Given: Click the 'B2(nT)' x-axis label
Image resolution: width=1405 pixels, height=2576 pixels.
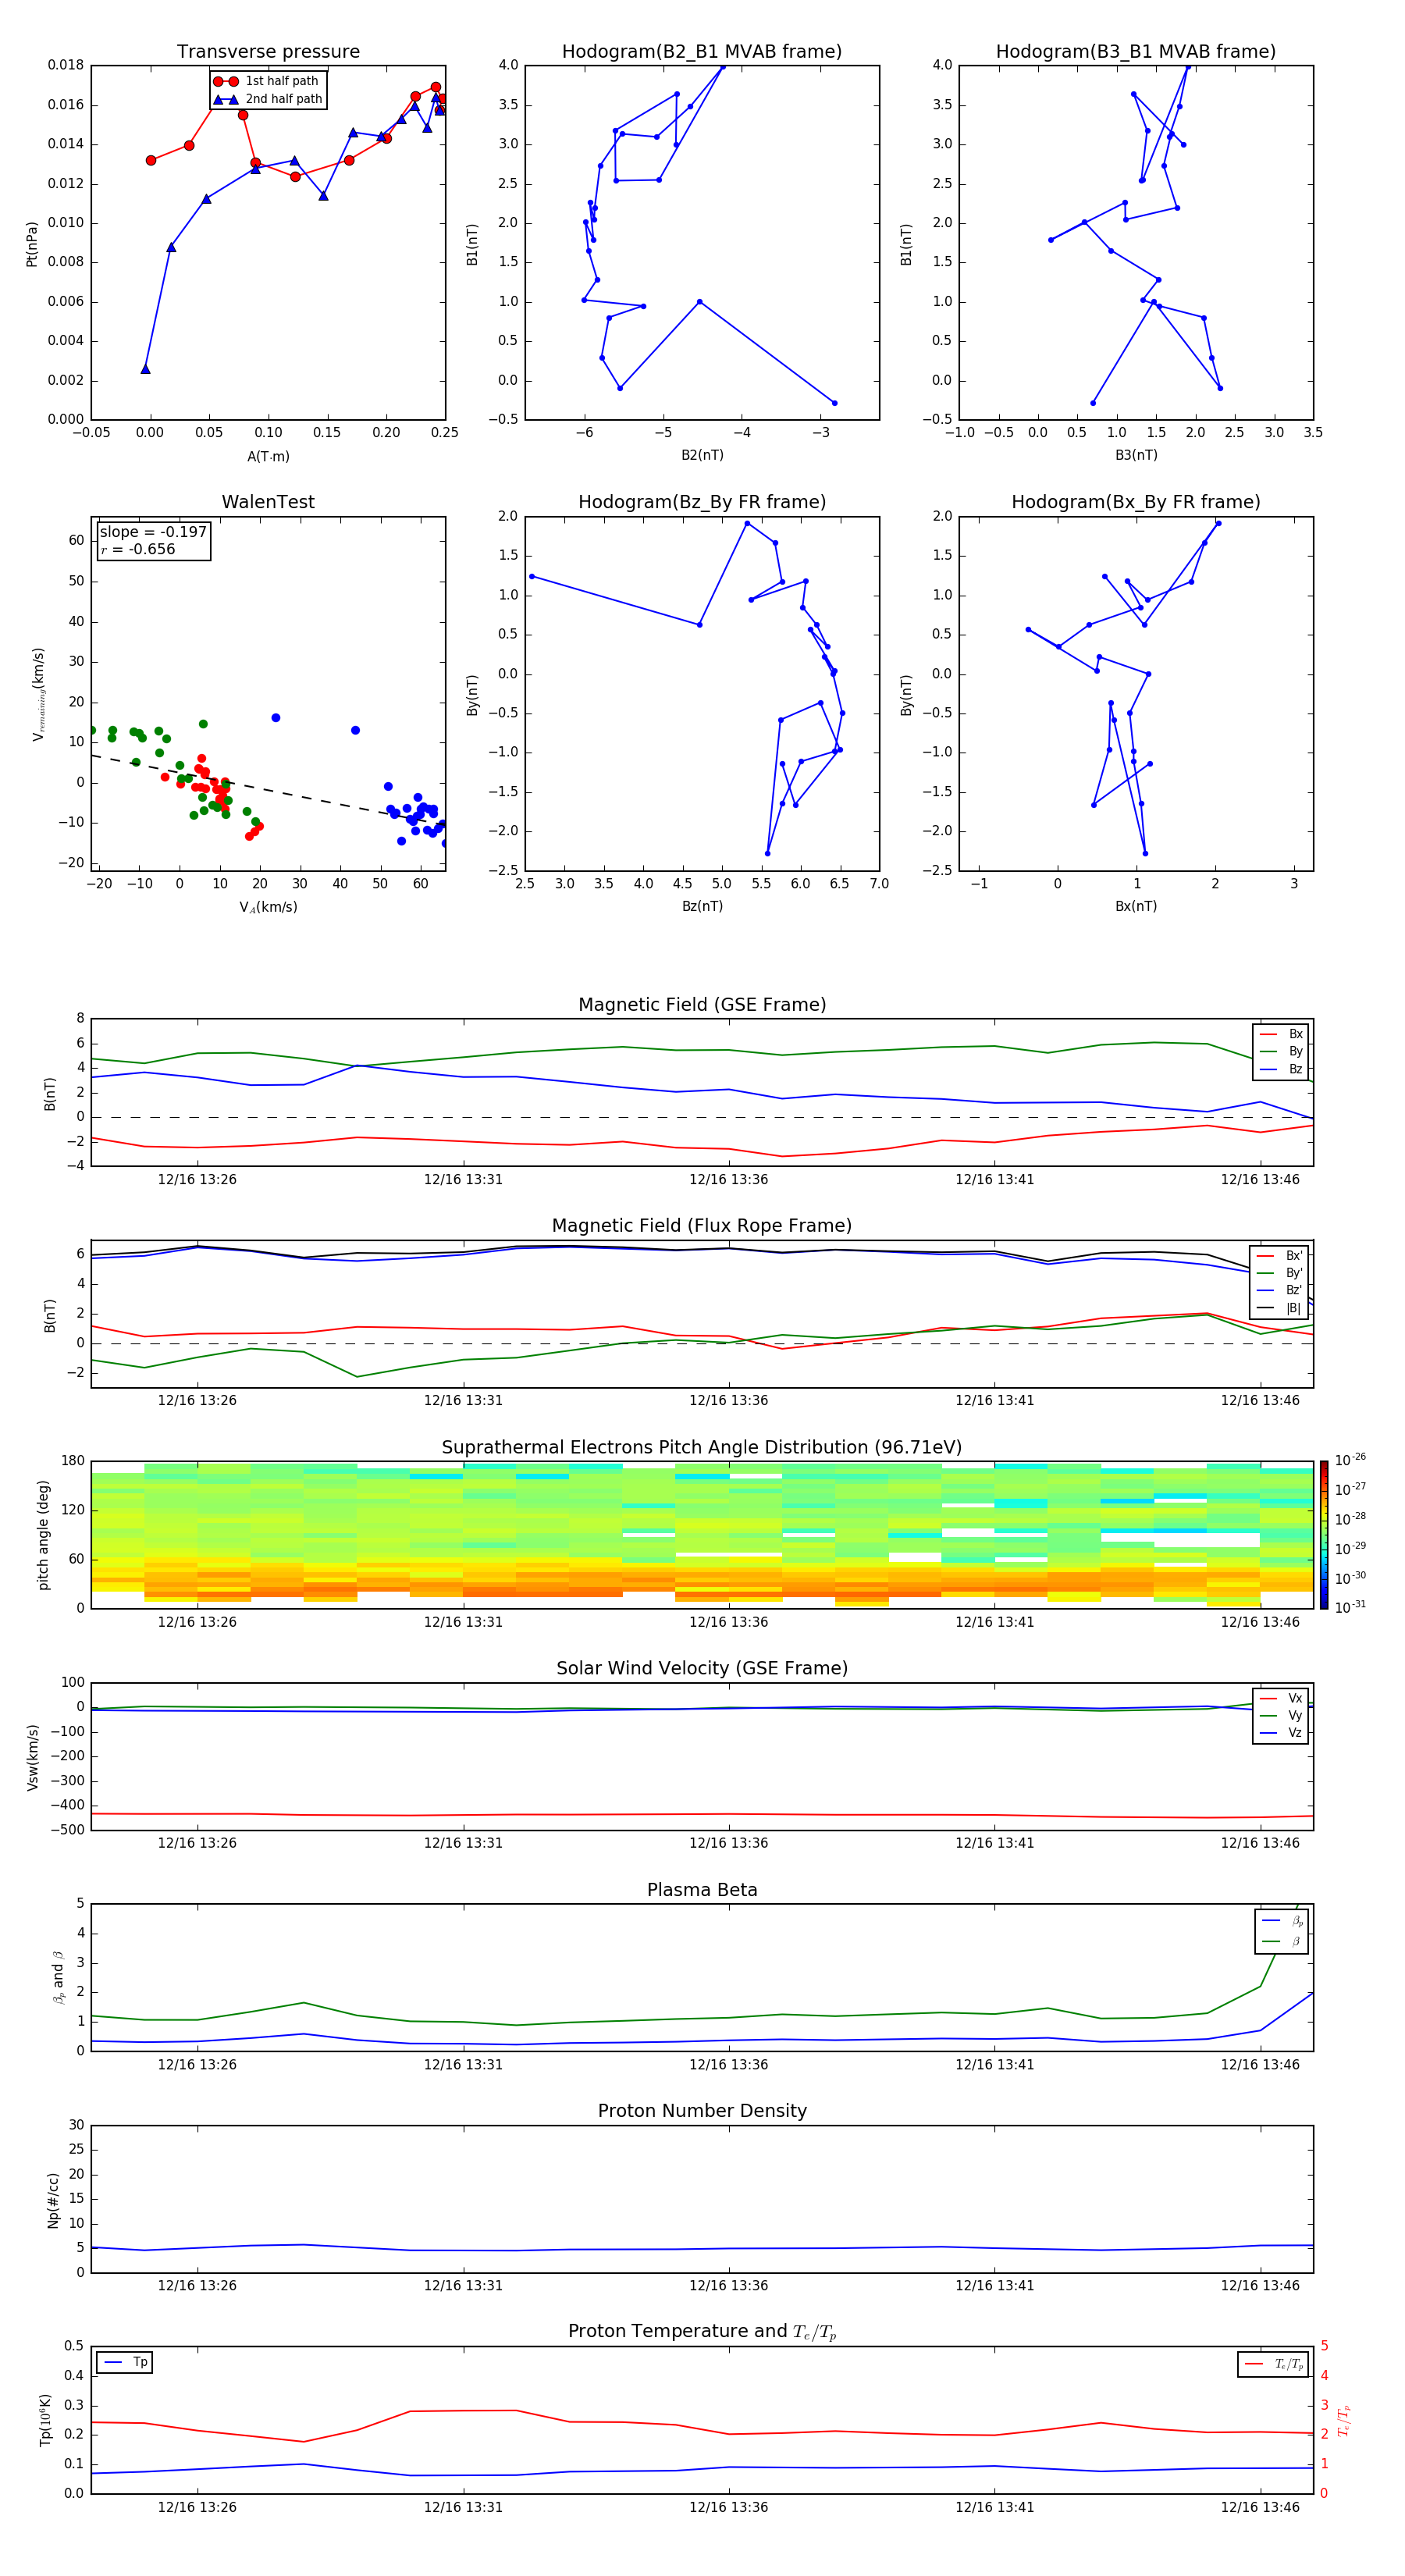Looking at the screenshot, I should click(702, 455).
